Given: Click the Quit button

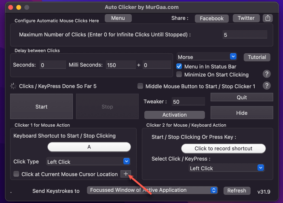Looking at the screenshot, I should 242,97.
